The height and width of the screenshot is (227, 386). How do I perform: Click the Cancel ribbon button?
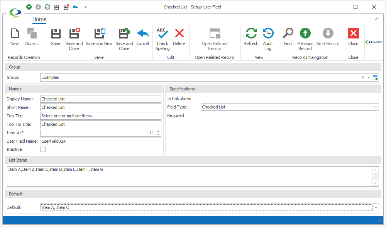click(142, 37)
